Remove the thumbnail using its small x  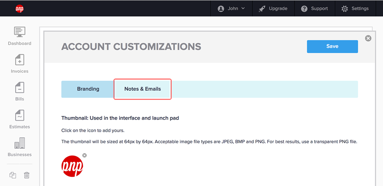[x=84, y=155]
